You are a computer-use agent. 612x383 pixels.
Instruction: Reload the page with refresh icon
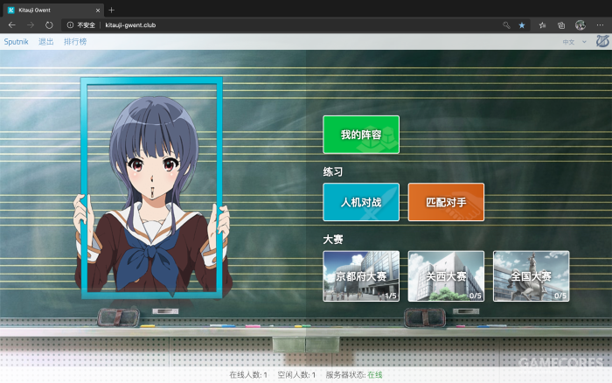point(49,25)
